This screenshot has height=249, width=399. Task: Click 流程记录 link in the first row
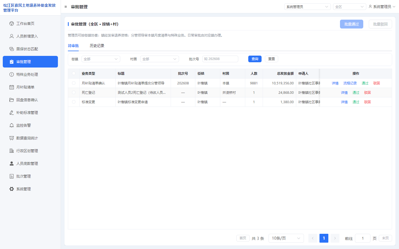350,83
